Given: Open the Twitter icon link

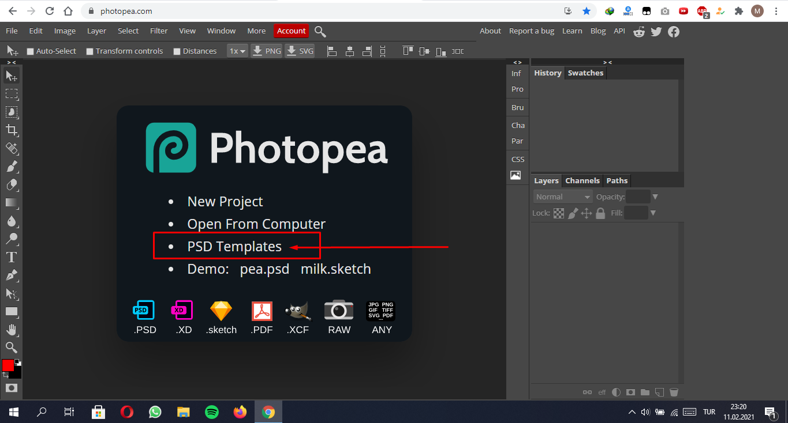Looking at the screenshot, I should pos(656,32).
